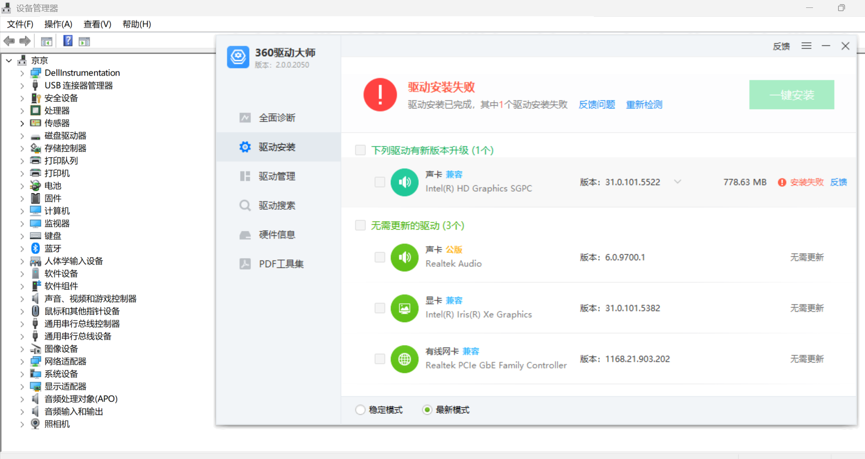Expand the 音频输入和输出 tree node

(22, 411)
